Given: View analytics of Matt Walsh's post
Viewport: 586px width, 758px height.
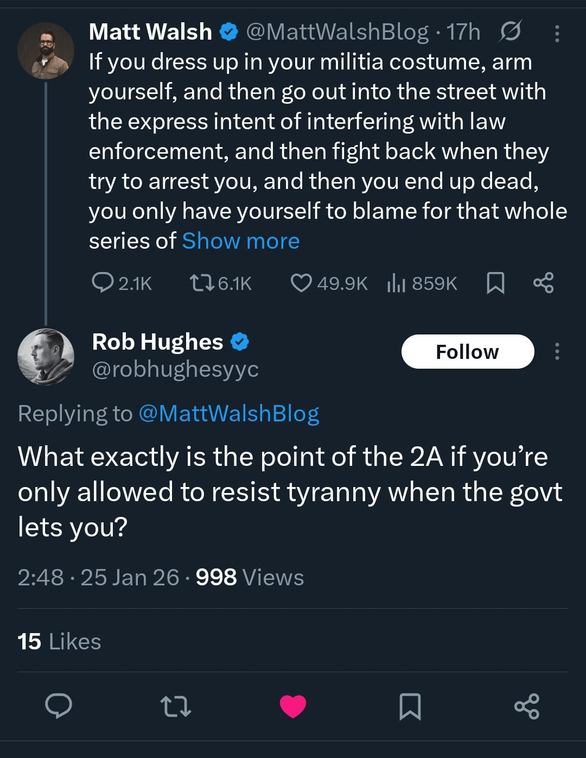Looking at the screenshot, I should point(397,283).
